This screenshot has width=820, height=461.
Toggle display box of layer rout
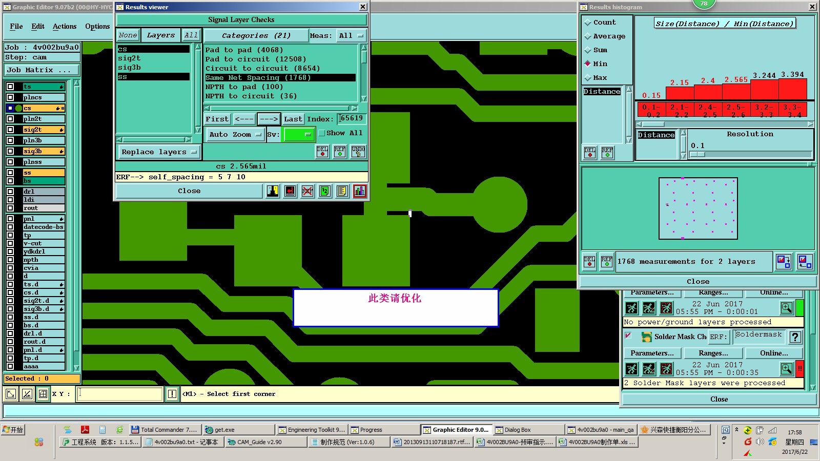pyautogui.click(x=10, y=208)
